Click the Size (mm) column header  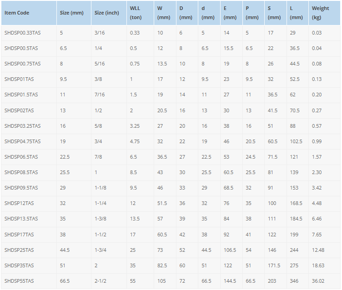[71, 13]
